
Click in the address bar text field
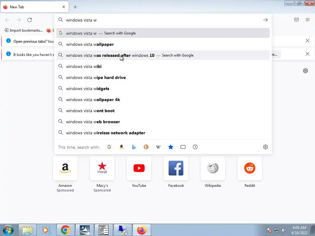[x=163, y=20]
